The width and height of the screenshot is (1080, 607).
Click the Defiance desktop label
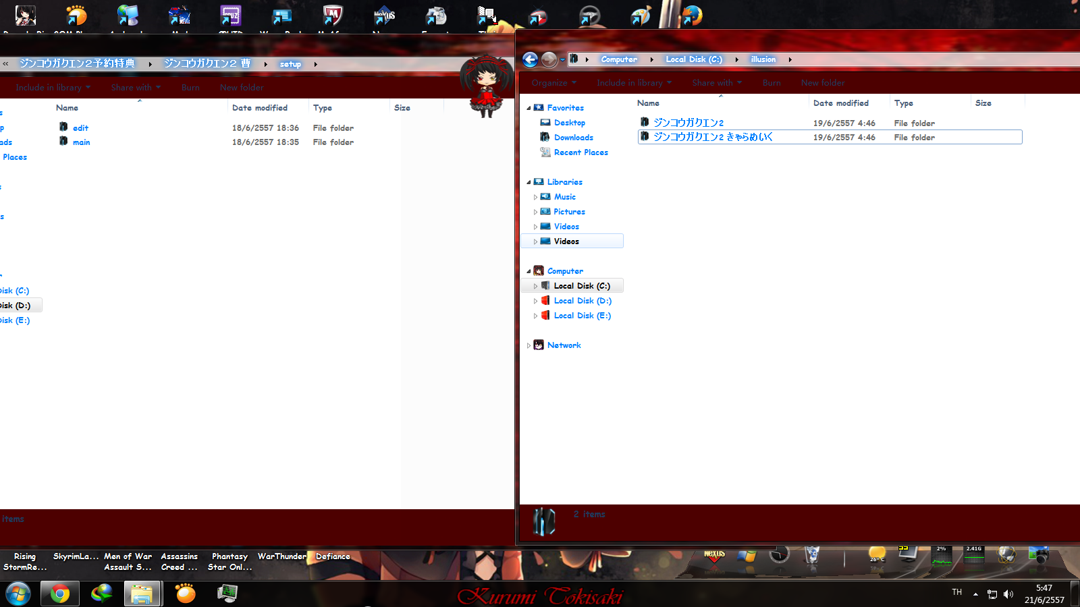click(333, 556)
